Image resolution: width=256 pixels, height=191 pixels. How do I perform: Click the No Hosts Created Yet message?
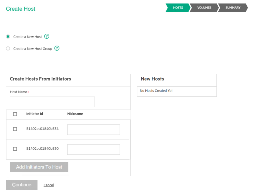(156, 91)
